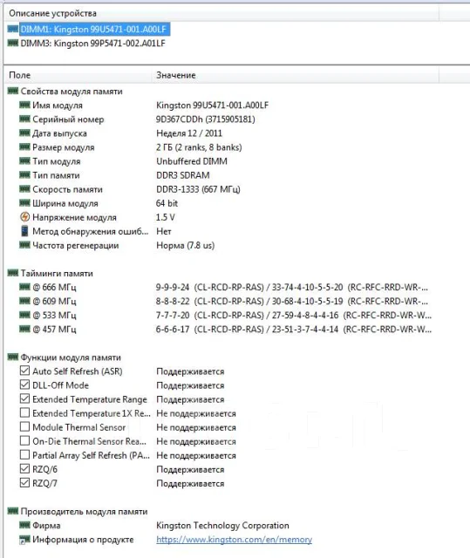Toggle the RZQ/6 checkbox
The image size is (470, 558).
24,469
